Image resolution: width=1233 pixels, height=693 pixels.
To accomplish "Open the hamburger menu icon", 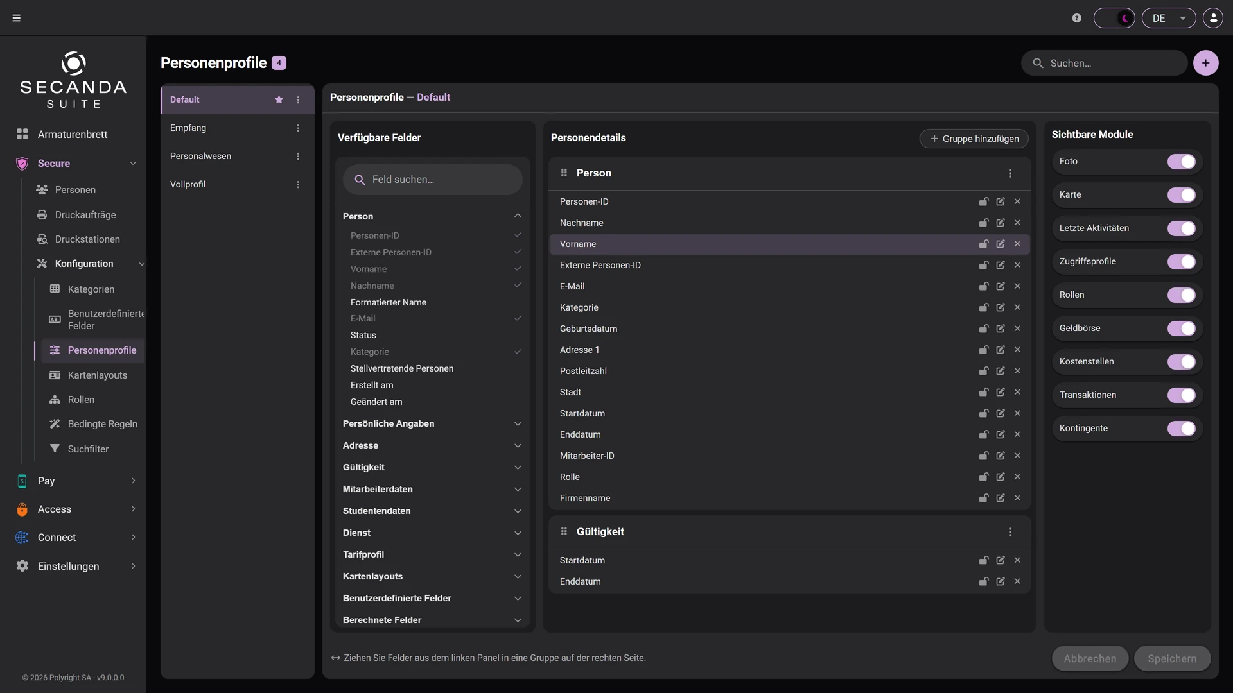I will click(17, 18).
